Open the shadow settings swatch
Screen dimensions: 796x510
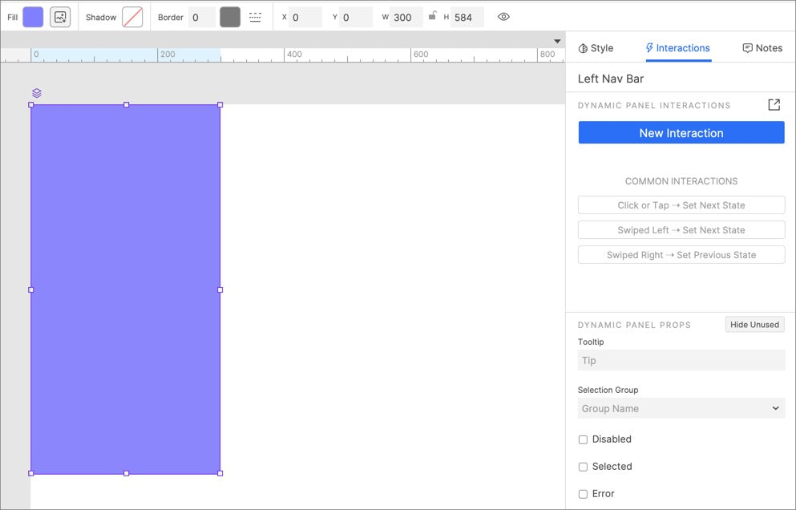click(132, 17)
